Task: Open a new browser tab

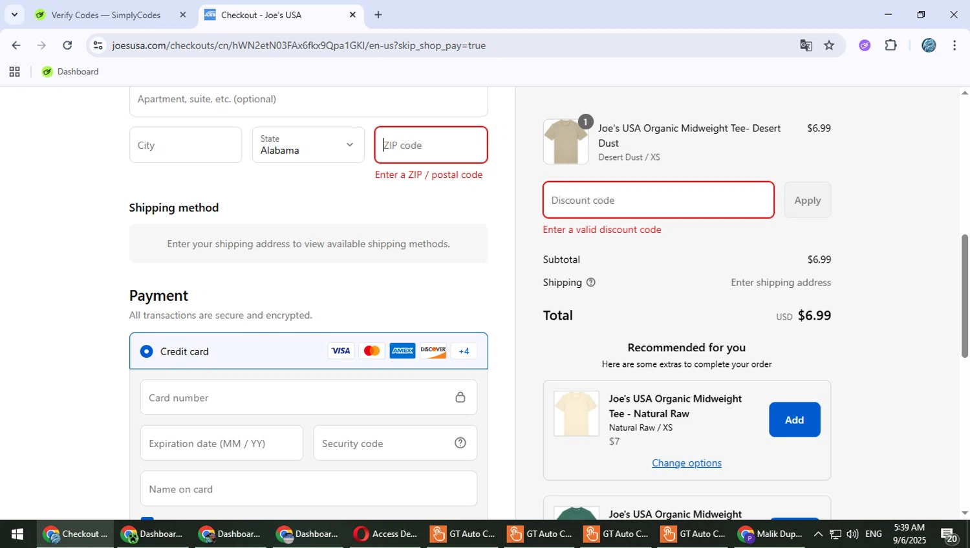Action: (378, 14)
